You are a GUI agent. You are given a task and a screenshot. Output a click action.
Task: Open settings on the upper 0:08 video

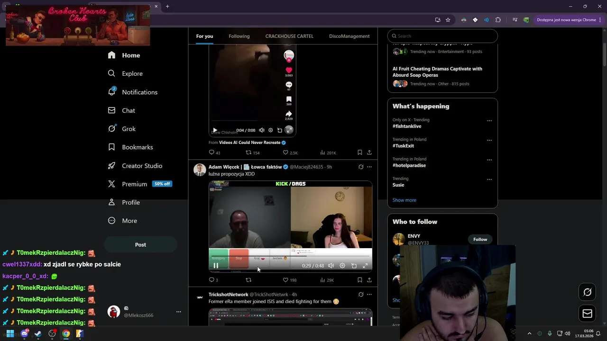pos(270,130)
